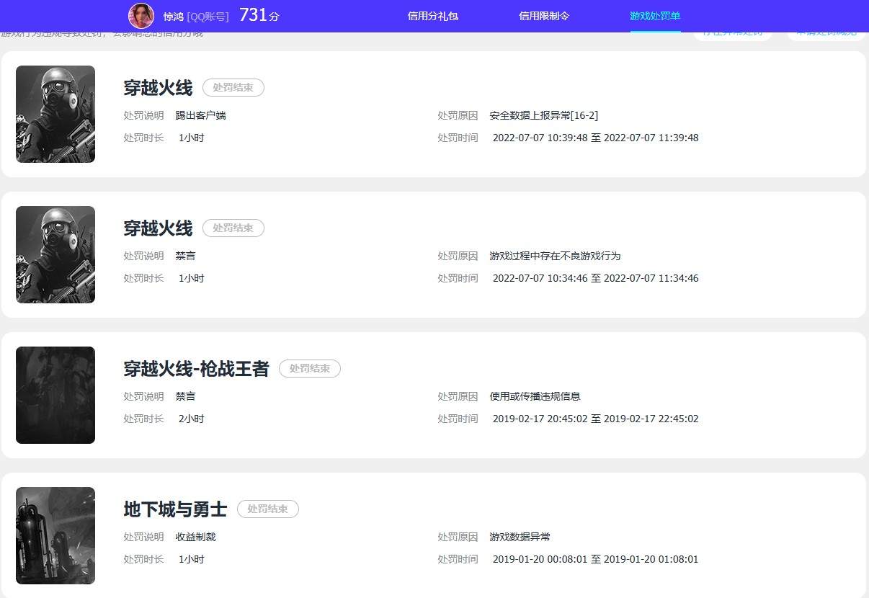Click the reason 使用或传播违规信息
Screen dimensions: 869x598
point(535,396)
